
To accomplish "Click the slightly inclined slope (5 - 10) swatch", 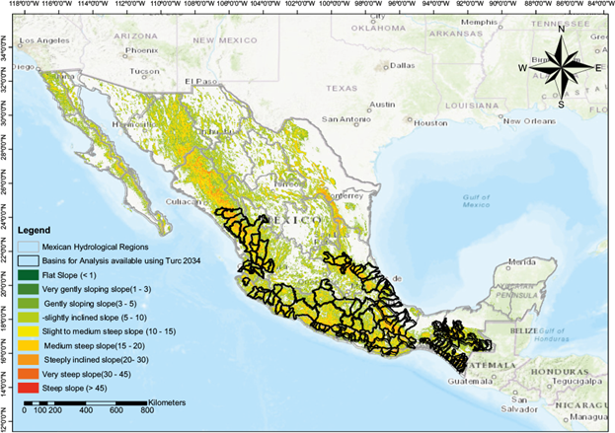I will click(x=29, y=318).
